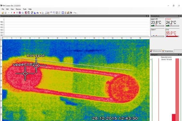182x121 pixels.
Task: Close the Histogram panel
Action: click(181, 54)
